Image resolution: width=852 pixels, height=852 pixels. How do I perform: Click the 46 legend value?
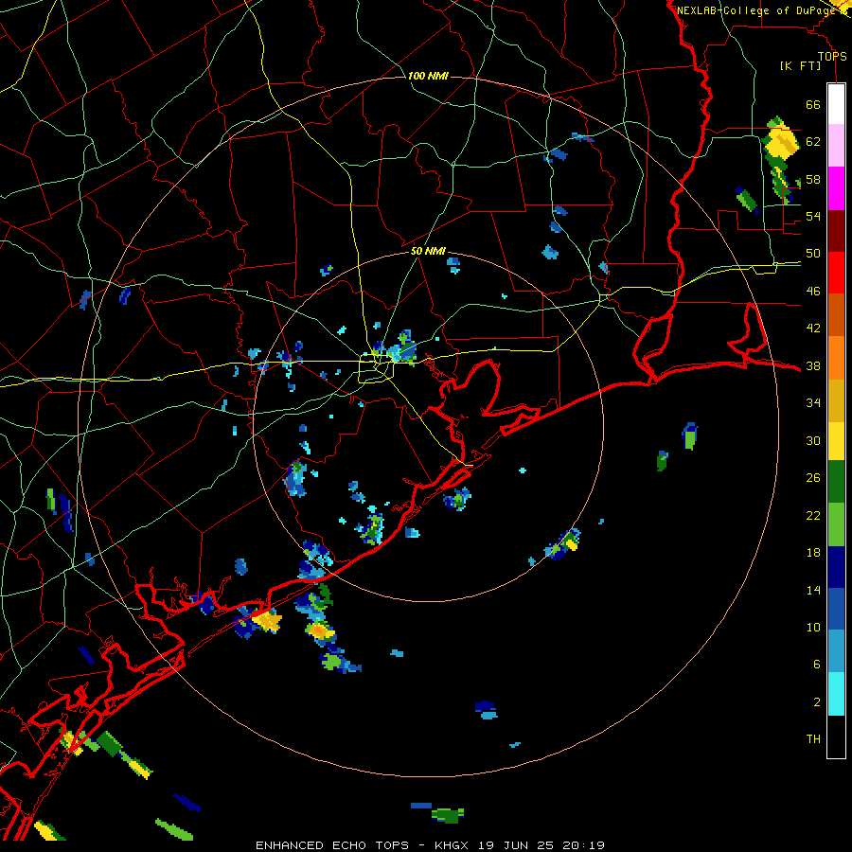pyautogui.click(x=813, y=292)
